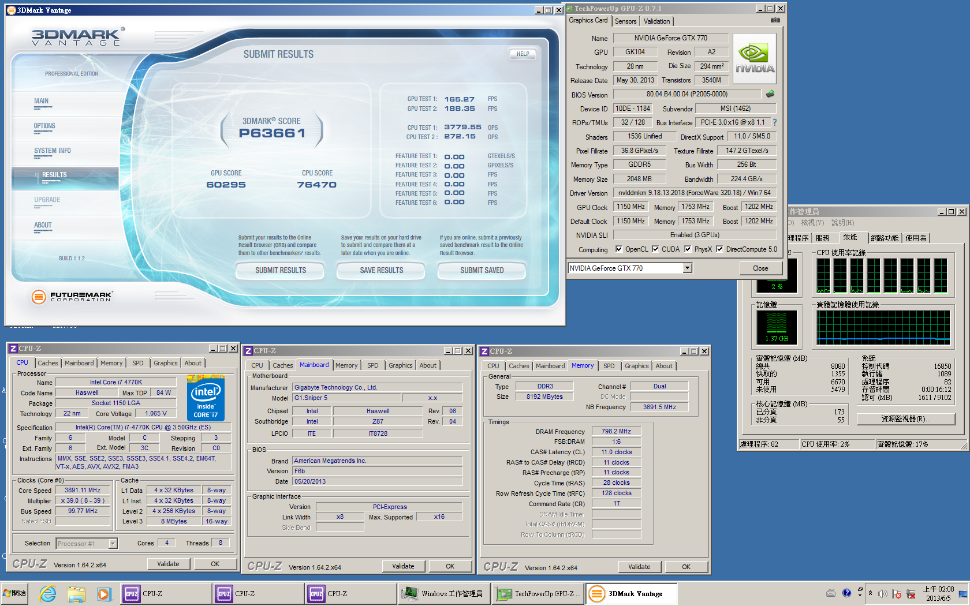Open ABOUT in the 3DMark Vantage sidebar
This screenshot has height=606, width=970.
click(x=43, y=225)
